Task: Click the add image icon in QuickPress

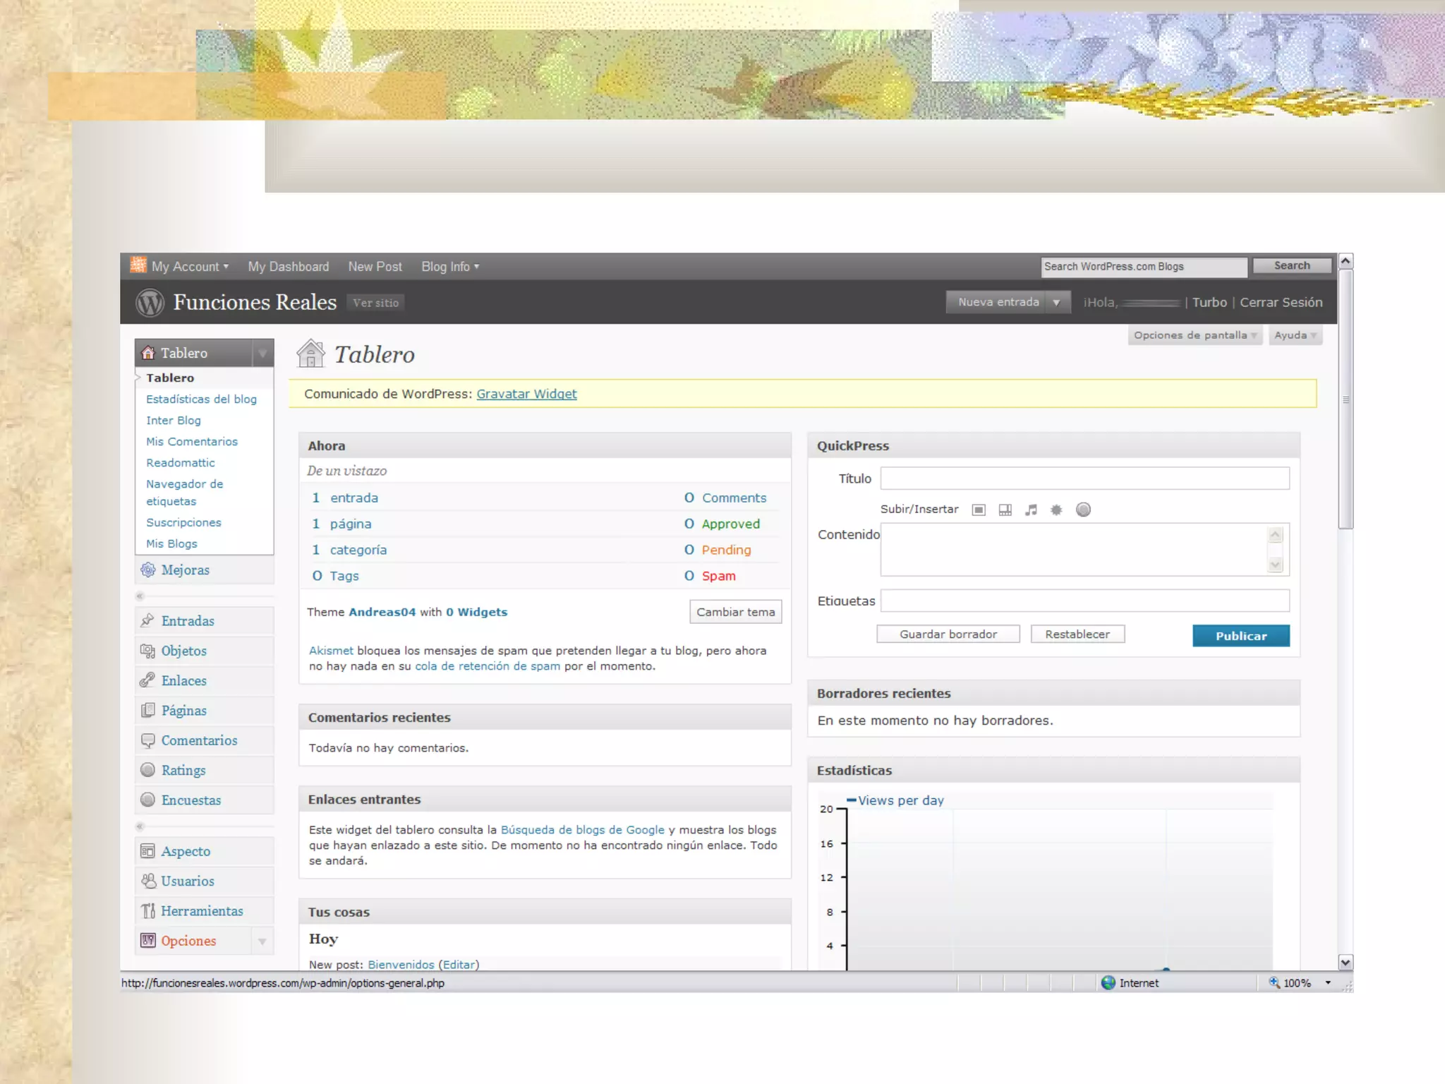Action: [x=979, y=510]
